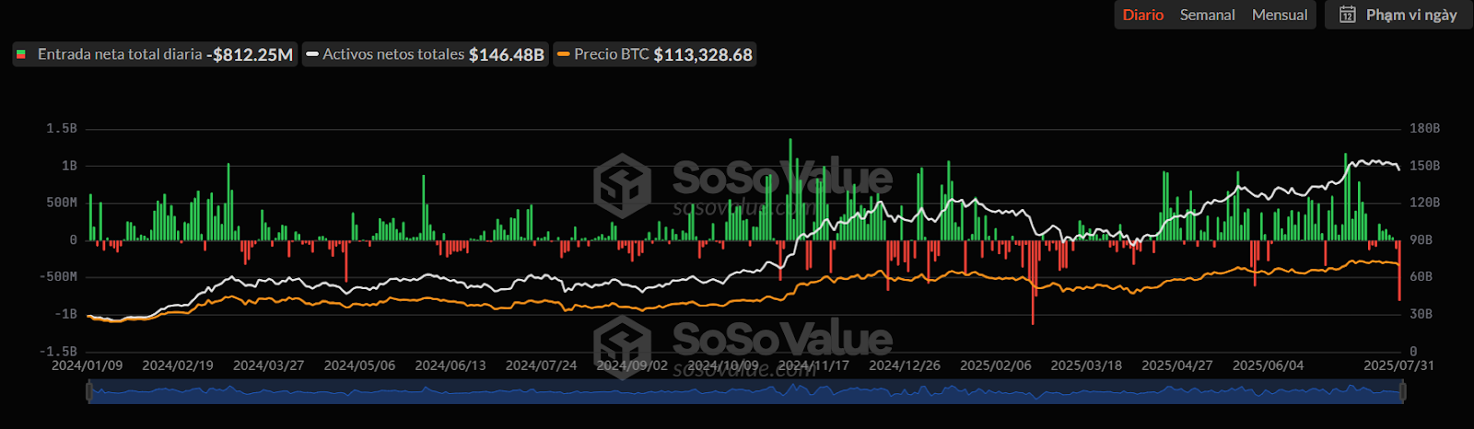The image size is (1474, 429).
Task: Grab the right handle of the range slider
Action: pyautogui.click(x=1403, y=392)
